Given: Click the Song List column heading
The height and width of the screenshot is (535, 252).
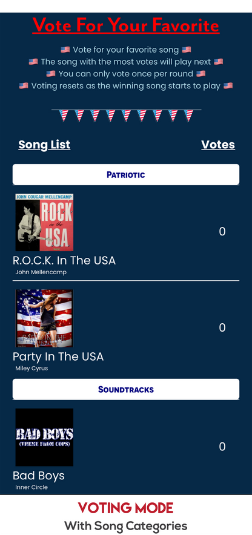Looking at the screenshot, I should tap(44, 145).
